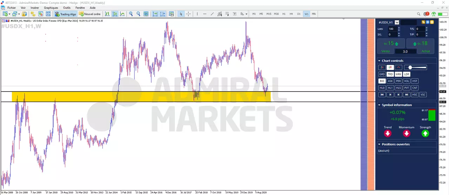Select the H4 timeframe

click(x=291, y=14)
